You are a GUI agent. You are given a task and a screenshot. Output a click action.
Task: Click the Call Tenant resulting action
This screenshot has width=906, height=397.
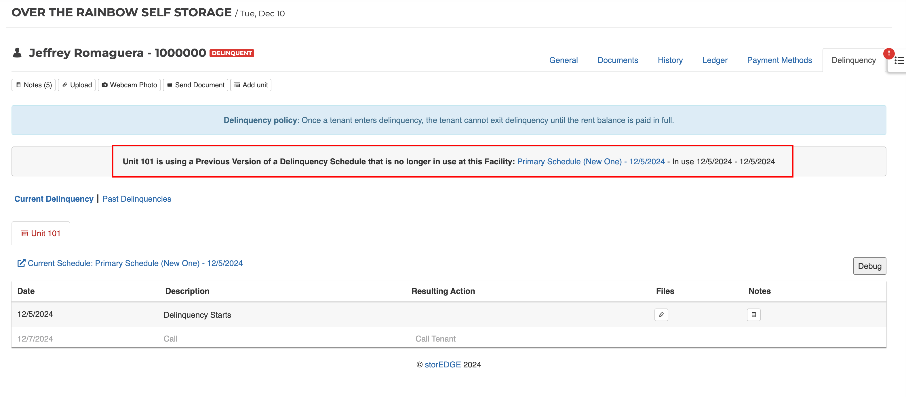(435, 339)
